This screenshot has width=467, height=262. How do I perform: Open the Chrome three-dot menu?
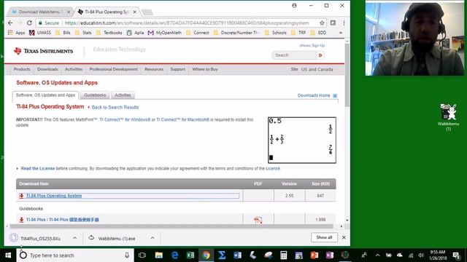(x=344, y=23)
